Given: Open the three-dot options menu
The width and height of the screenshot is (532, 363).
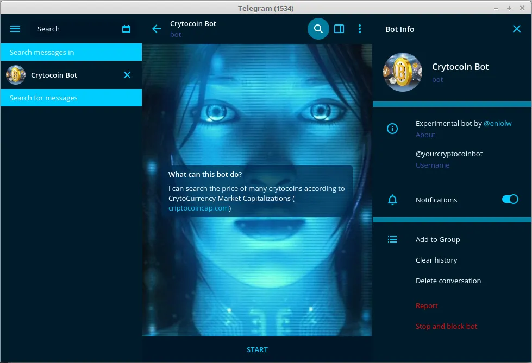Looking at the screenshot, I should coord(360,29).
